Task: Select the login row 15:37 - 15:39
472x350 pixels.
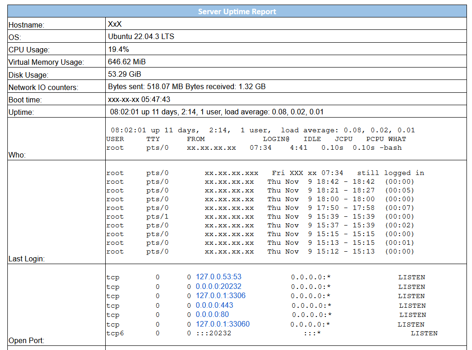Action: [x=261, y=226]
